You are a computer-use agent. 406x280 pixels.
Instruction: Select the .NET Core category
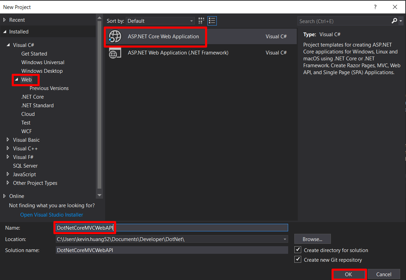coord(32,97)
